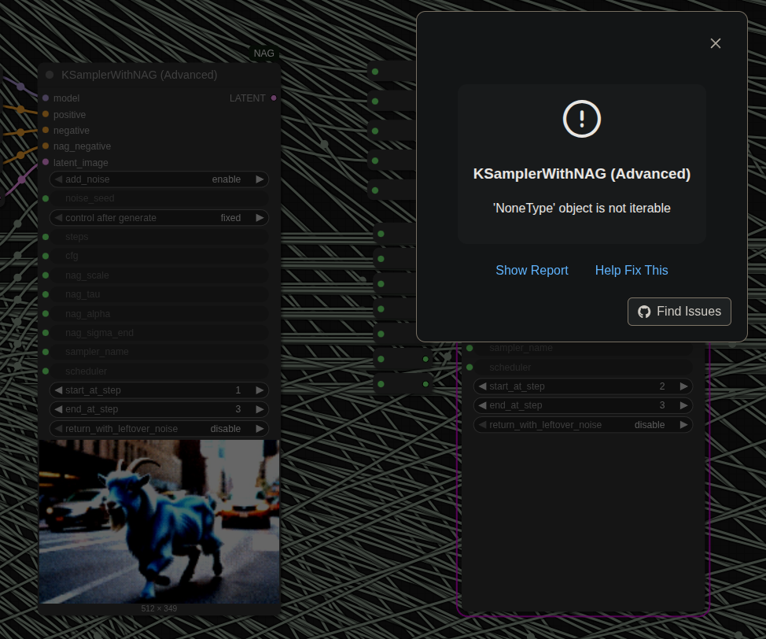Decrease right node start_at_step value 2
The image size is (766, 639).
(x=482, y=386)
